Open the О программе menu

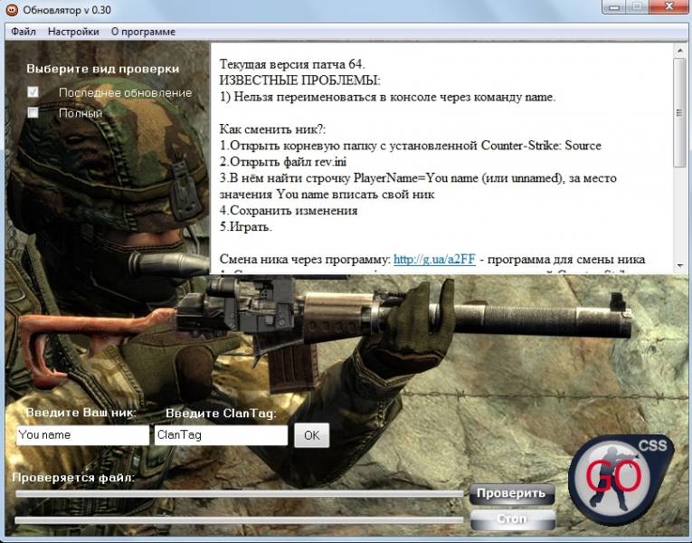[x=143, y=32]
